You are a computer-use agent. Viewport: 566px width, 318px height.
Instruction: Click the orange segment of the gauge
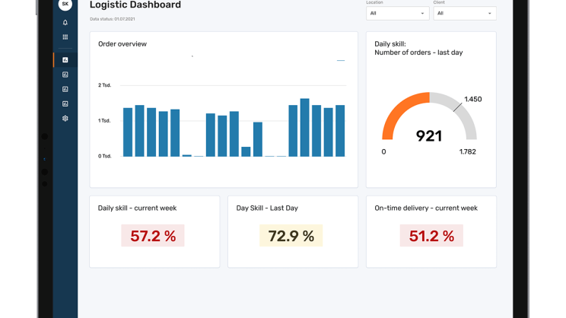click(399, 110)
